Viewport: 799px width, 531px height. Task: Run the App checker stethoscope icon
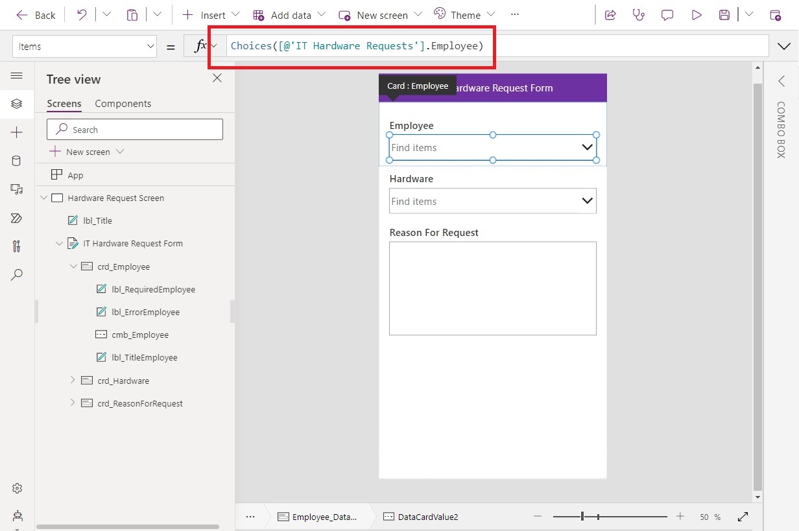point(639,14)
